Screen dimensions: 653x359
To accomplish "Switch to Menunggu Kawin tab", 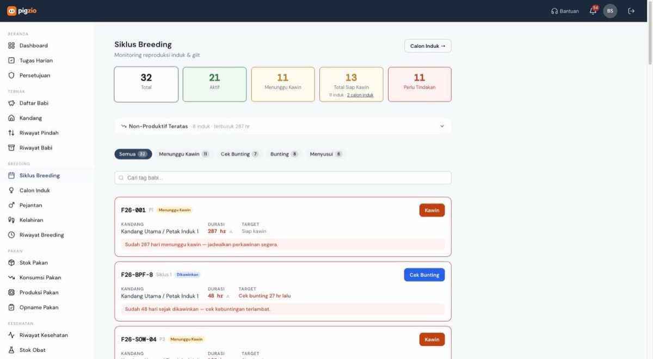I will pyautogui.click(x=184, y=154).
